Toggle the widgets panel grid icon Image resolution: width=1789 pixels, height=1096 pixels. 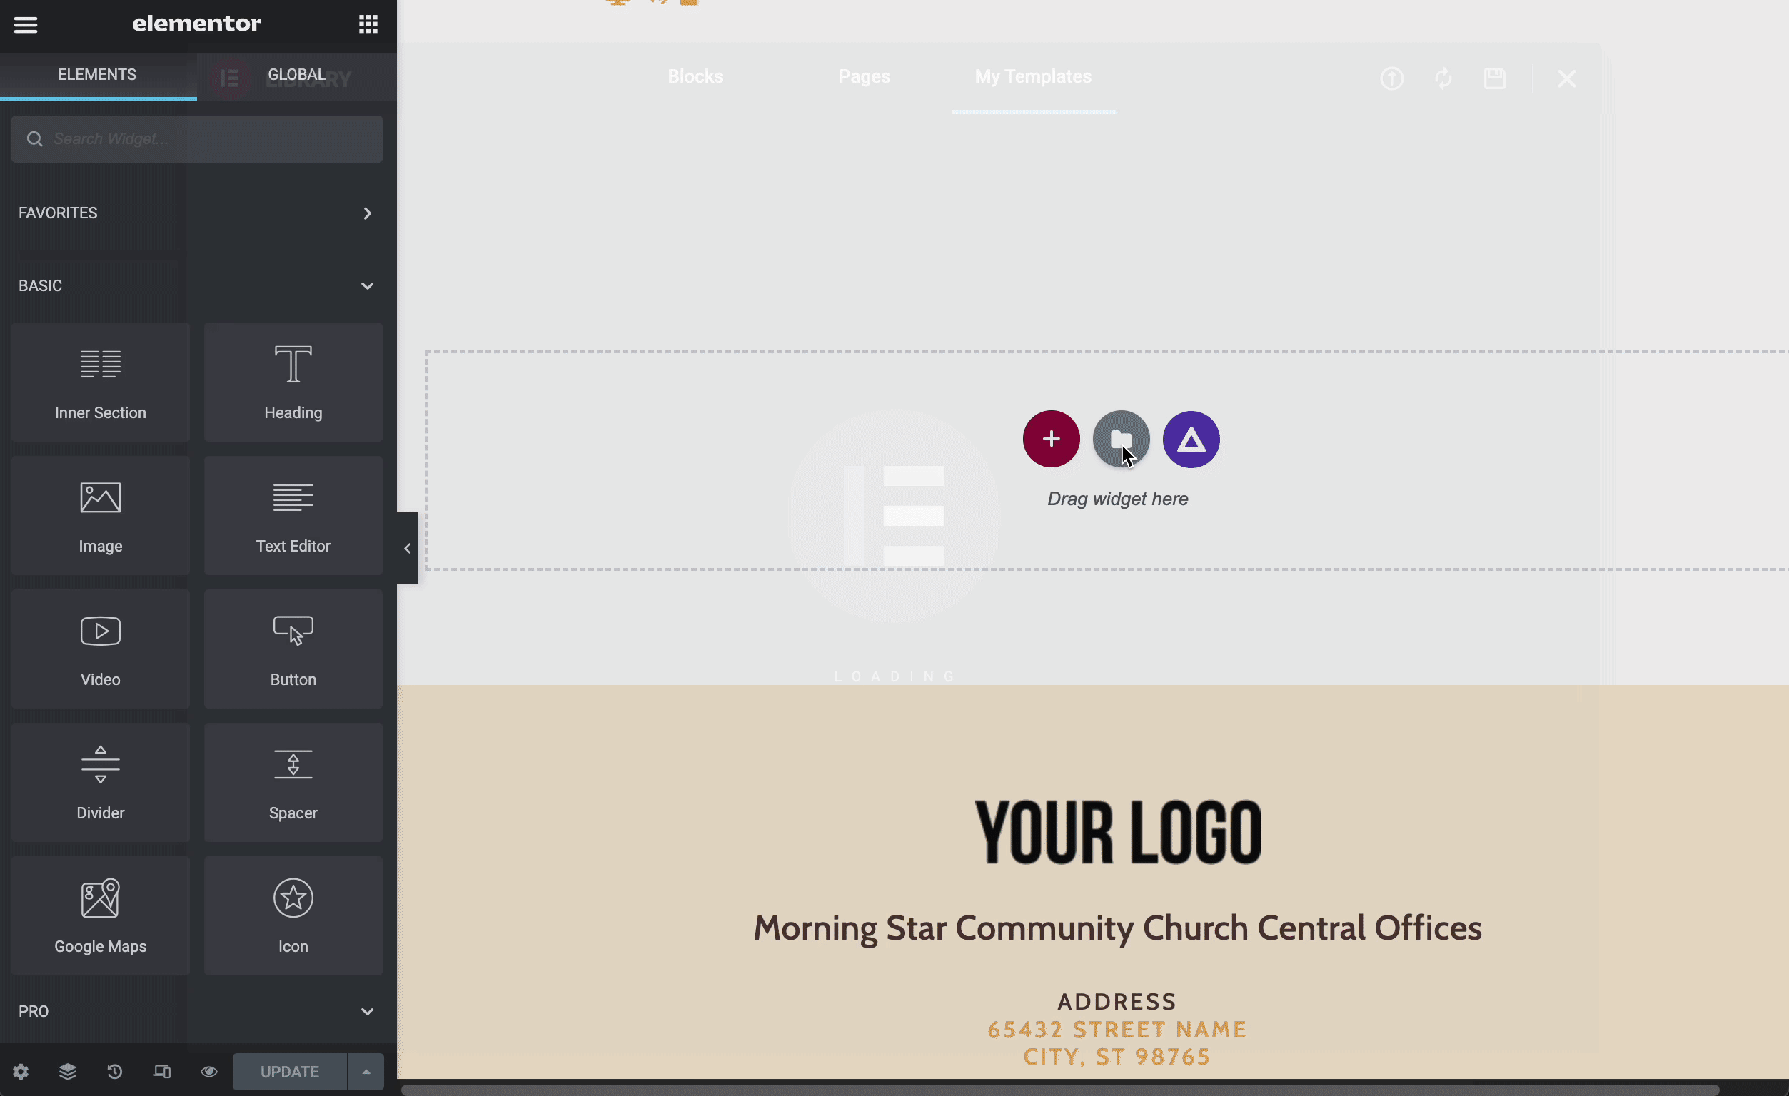pos(367,24)
